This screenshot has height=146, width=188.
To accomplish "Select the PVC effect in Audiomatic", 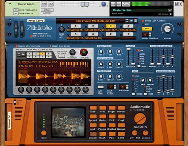I will tap(112, 134).
